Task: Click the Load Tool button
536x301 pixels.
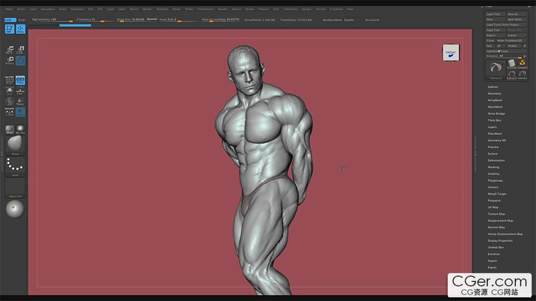Action: point(493,14)
